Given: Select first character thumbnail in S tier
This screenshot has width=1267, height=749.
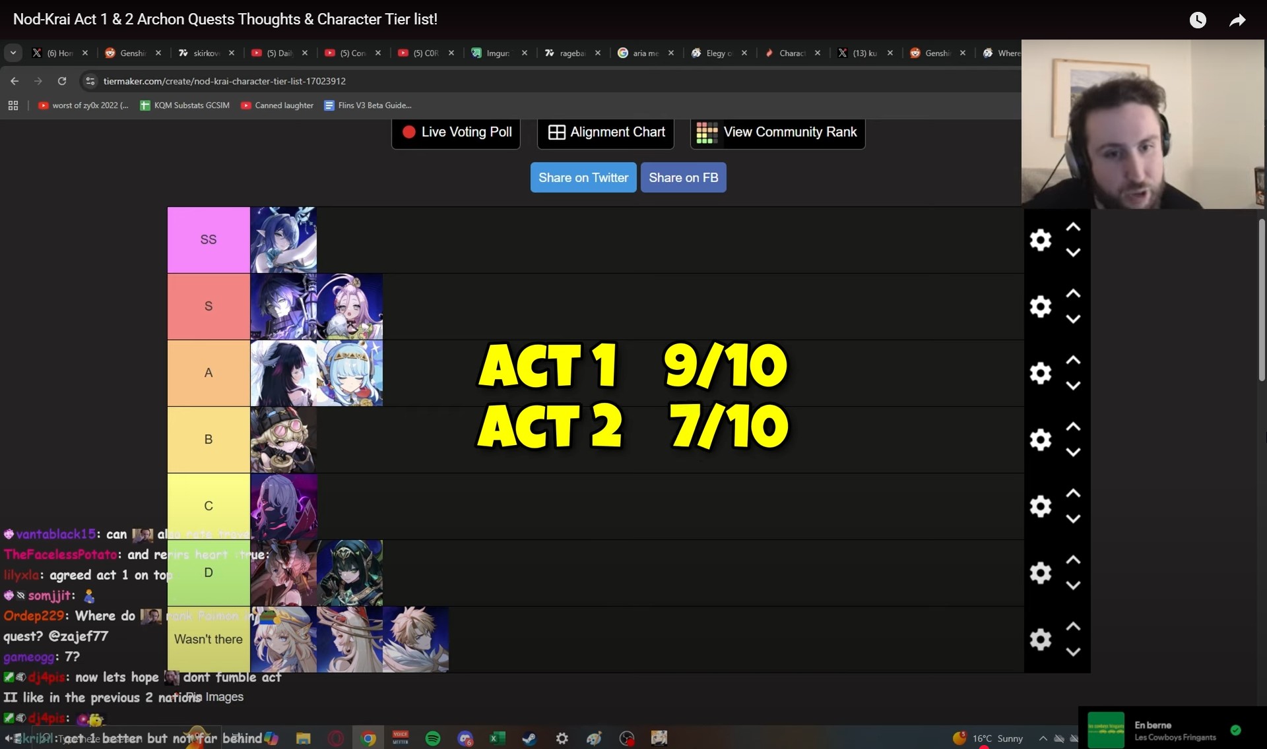Looking at the screenshot, I should (283, 307).
